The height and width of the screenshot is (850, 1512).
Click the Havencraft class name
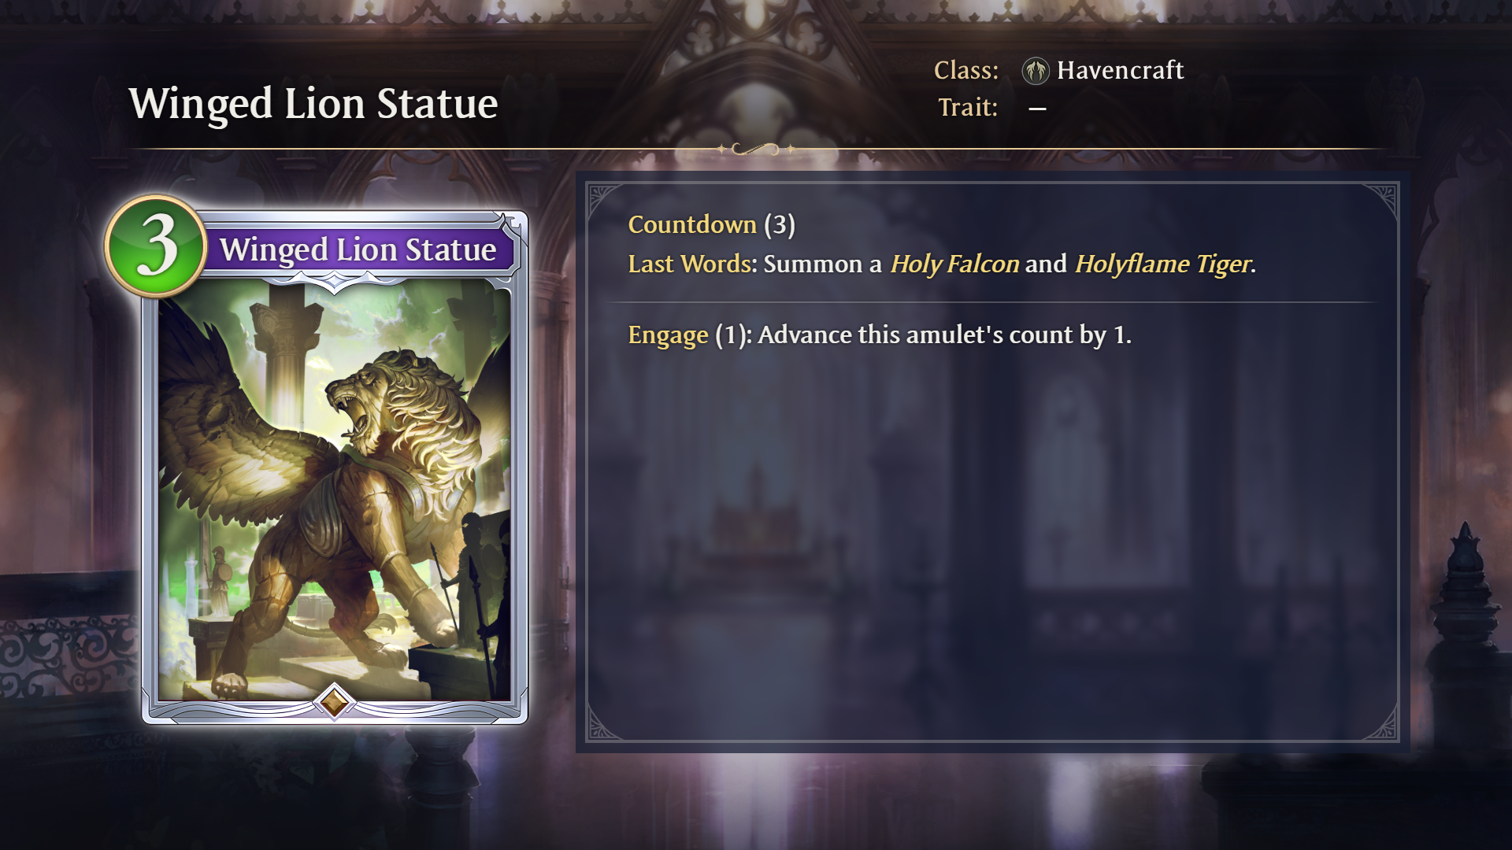[x=1120, y=70]
